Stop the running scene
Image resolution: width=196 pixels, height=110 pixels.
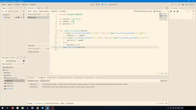click(x=179, y=5)
